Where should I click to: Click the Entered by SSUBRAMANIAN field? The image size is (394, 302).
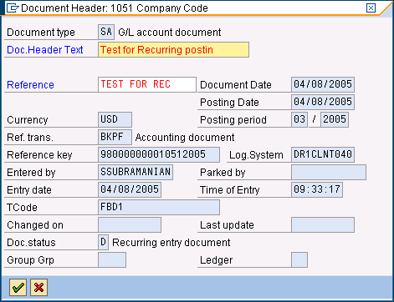tap(136, 172)
